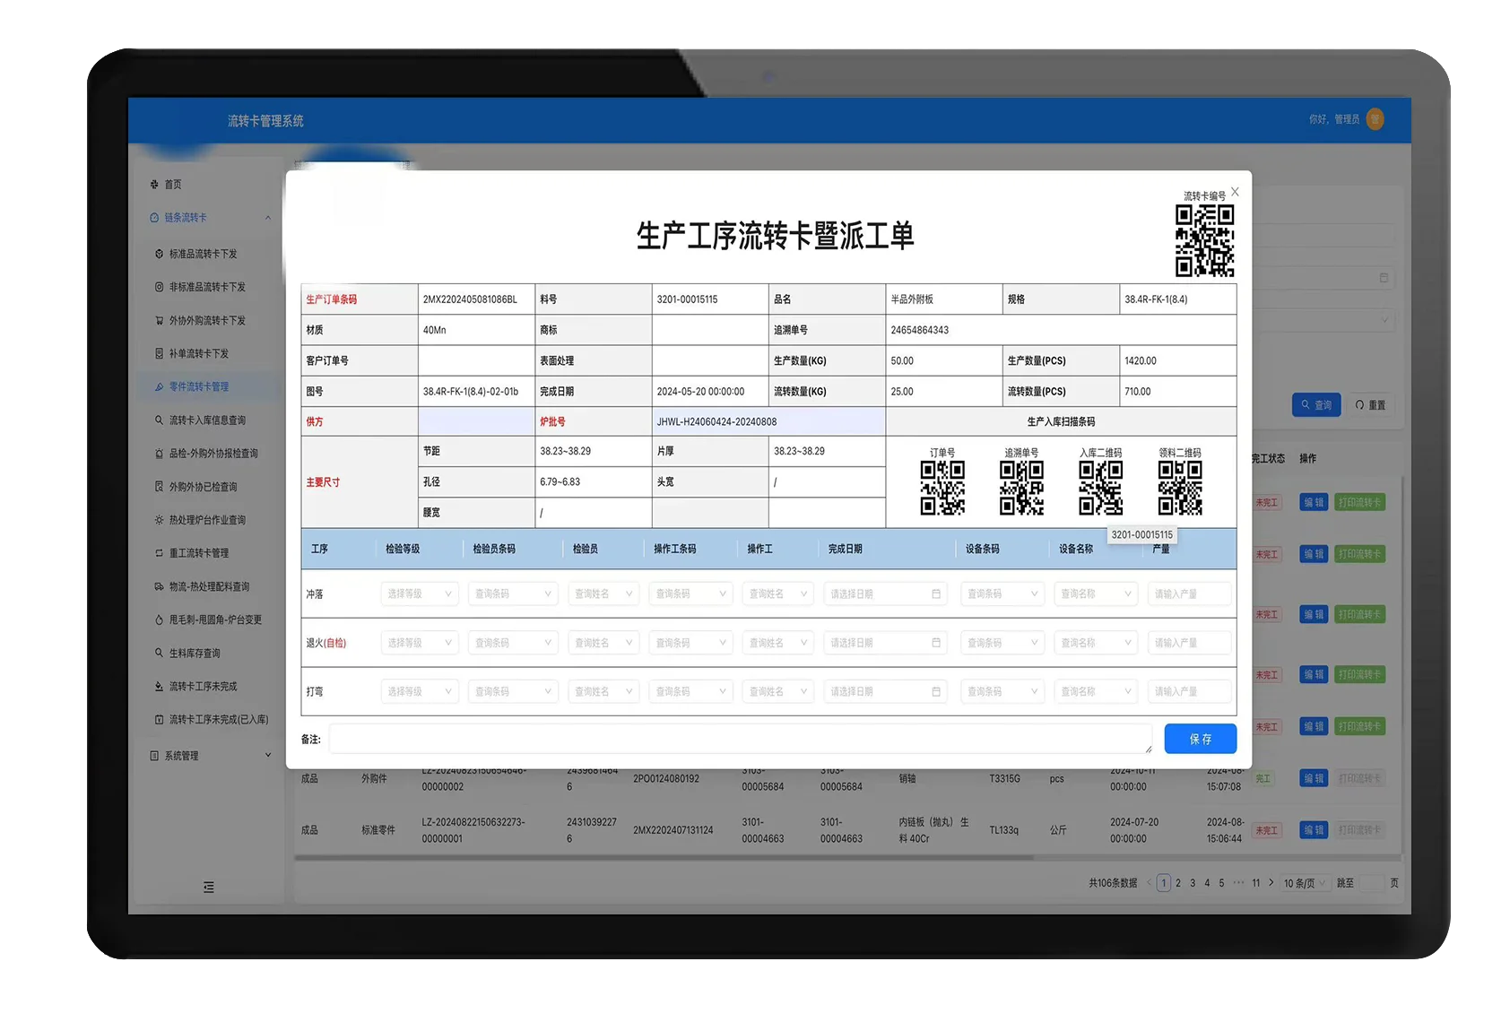Click the 跳至 page number input
This screenshot has width=1510, height=1031.
[1372, 883]
